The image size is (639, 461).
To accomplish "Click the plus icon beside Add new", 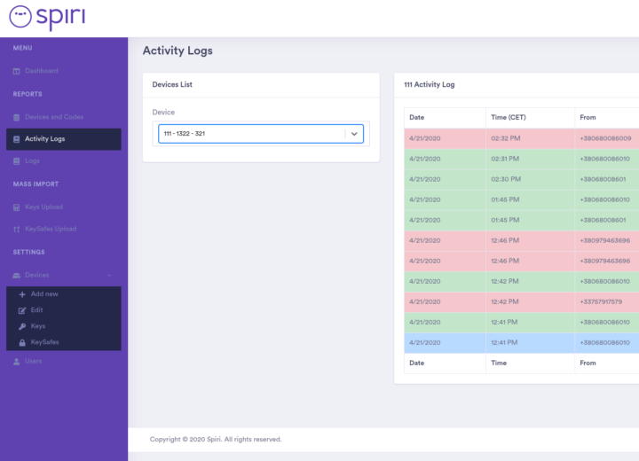I will point(22,294).
